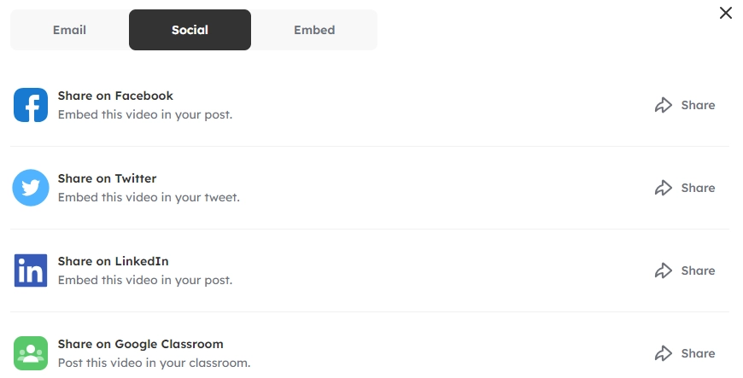743x378 pixels.
Task: Click the LinkedIn logo icon
Action: (31, 270)
